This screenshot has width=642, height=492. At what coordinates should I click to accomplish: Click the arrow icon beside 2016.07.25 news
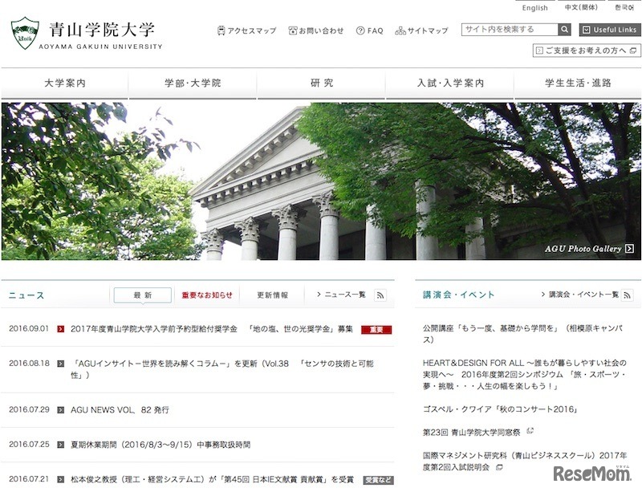pos(61,445)
